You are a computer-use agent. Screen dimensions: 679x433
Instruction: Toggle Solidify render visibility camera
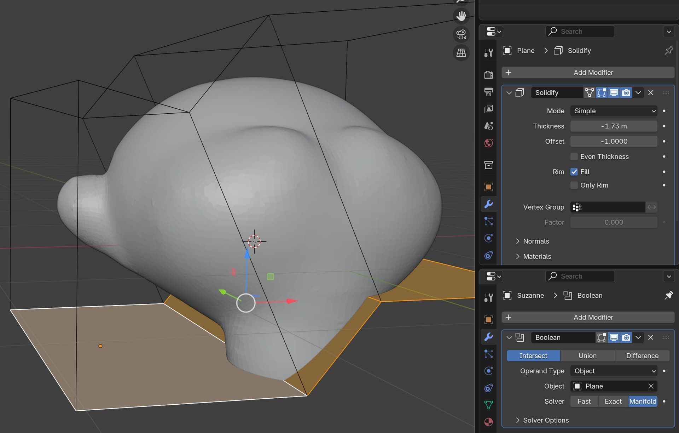point(626,93)
